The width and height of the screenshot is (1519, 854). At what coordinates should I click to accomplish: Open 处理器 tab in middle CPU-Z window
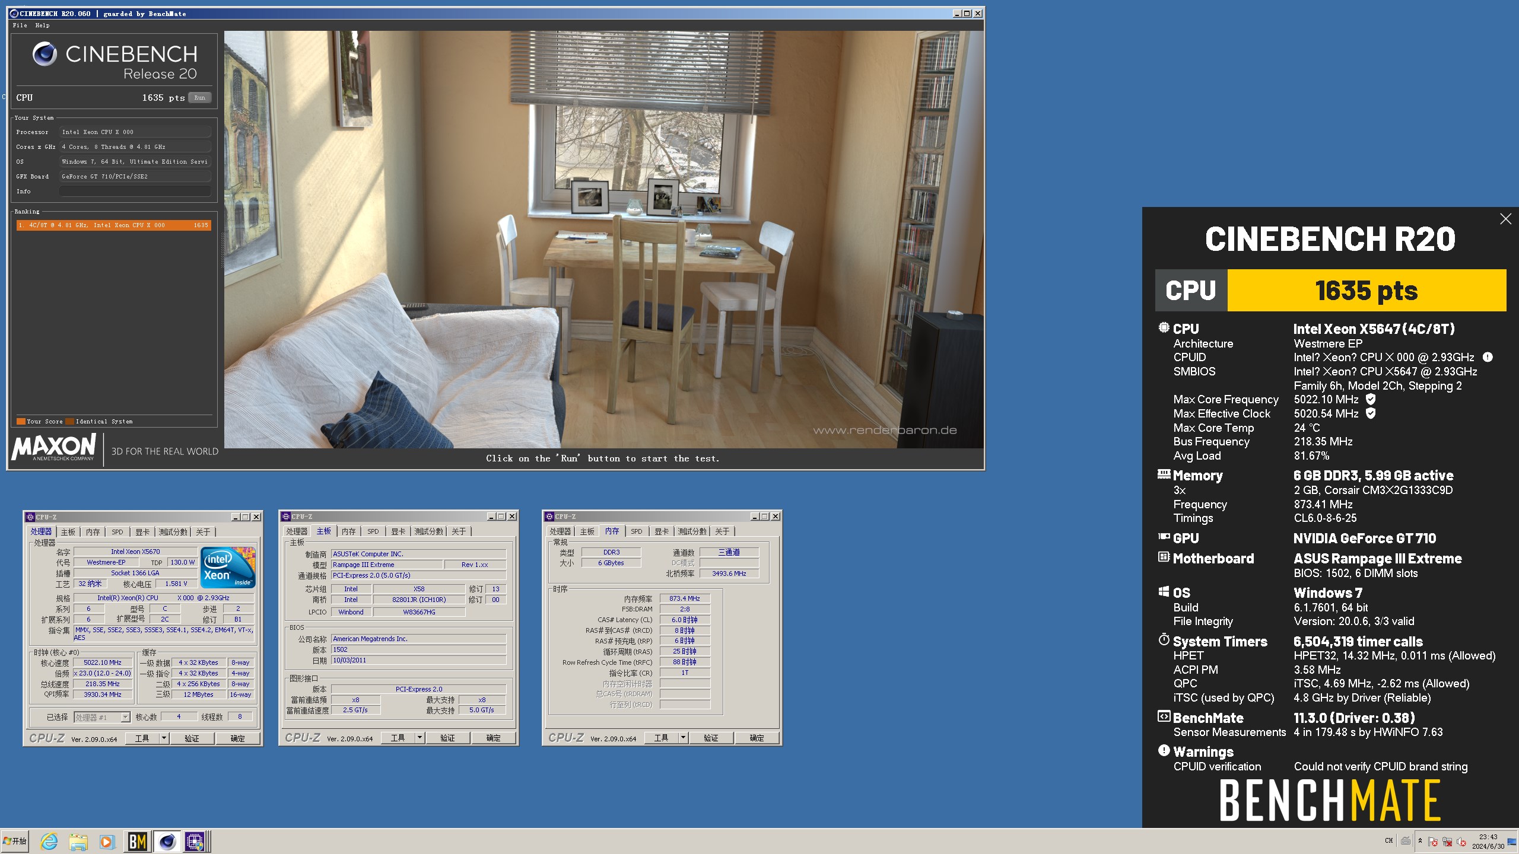coord(297,531)
